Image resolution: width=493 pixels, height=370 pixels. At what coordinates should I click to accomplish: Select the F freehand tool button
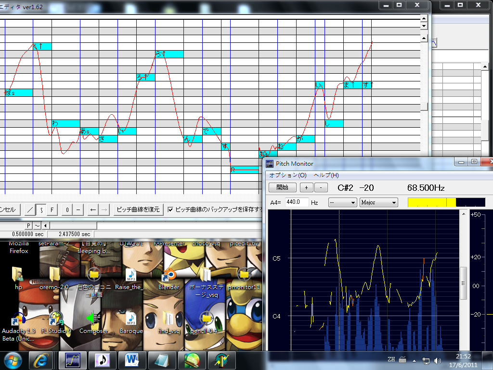tap(52, 210)
